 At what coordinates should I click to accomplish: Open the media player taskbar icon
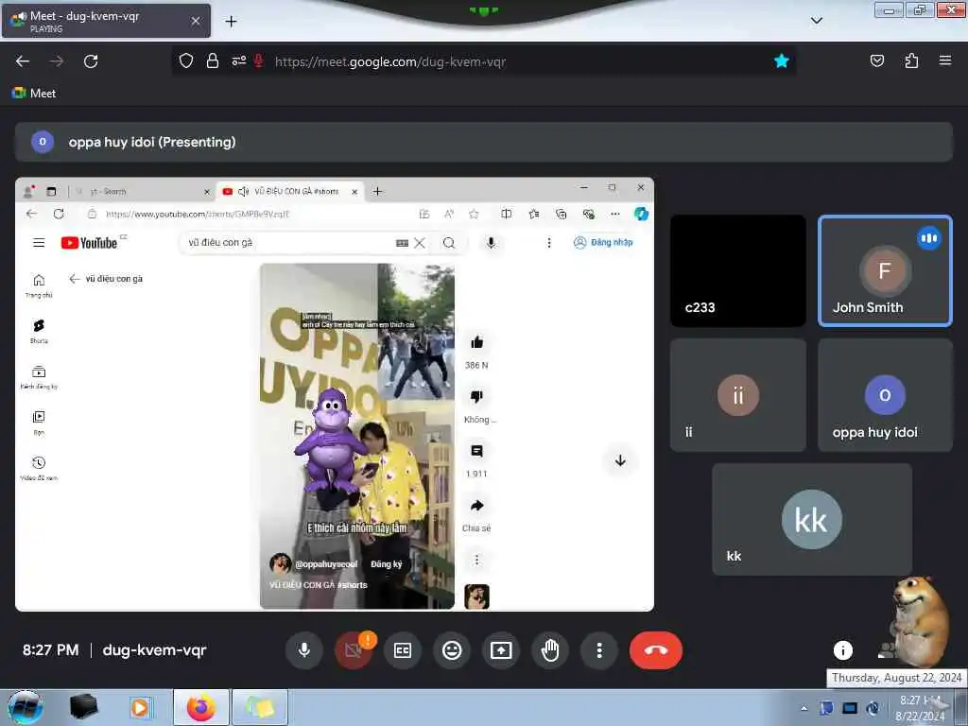coord(141,707)
